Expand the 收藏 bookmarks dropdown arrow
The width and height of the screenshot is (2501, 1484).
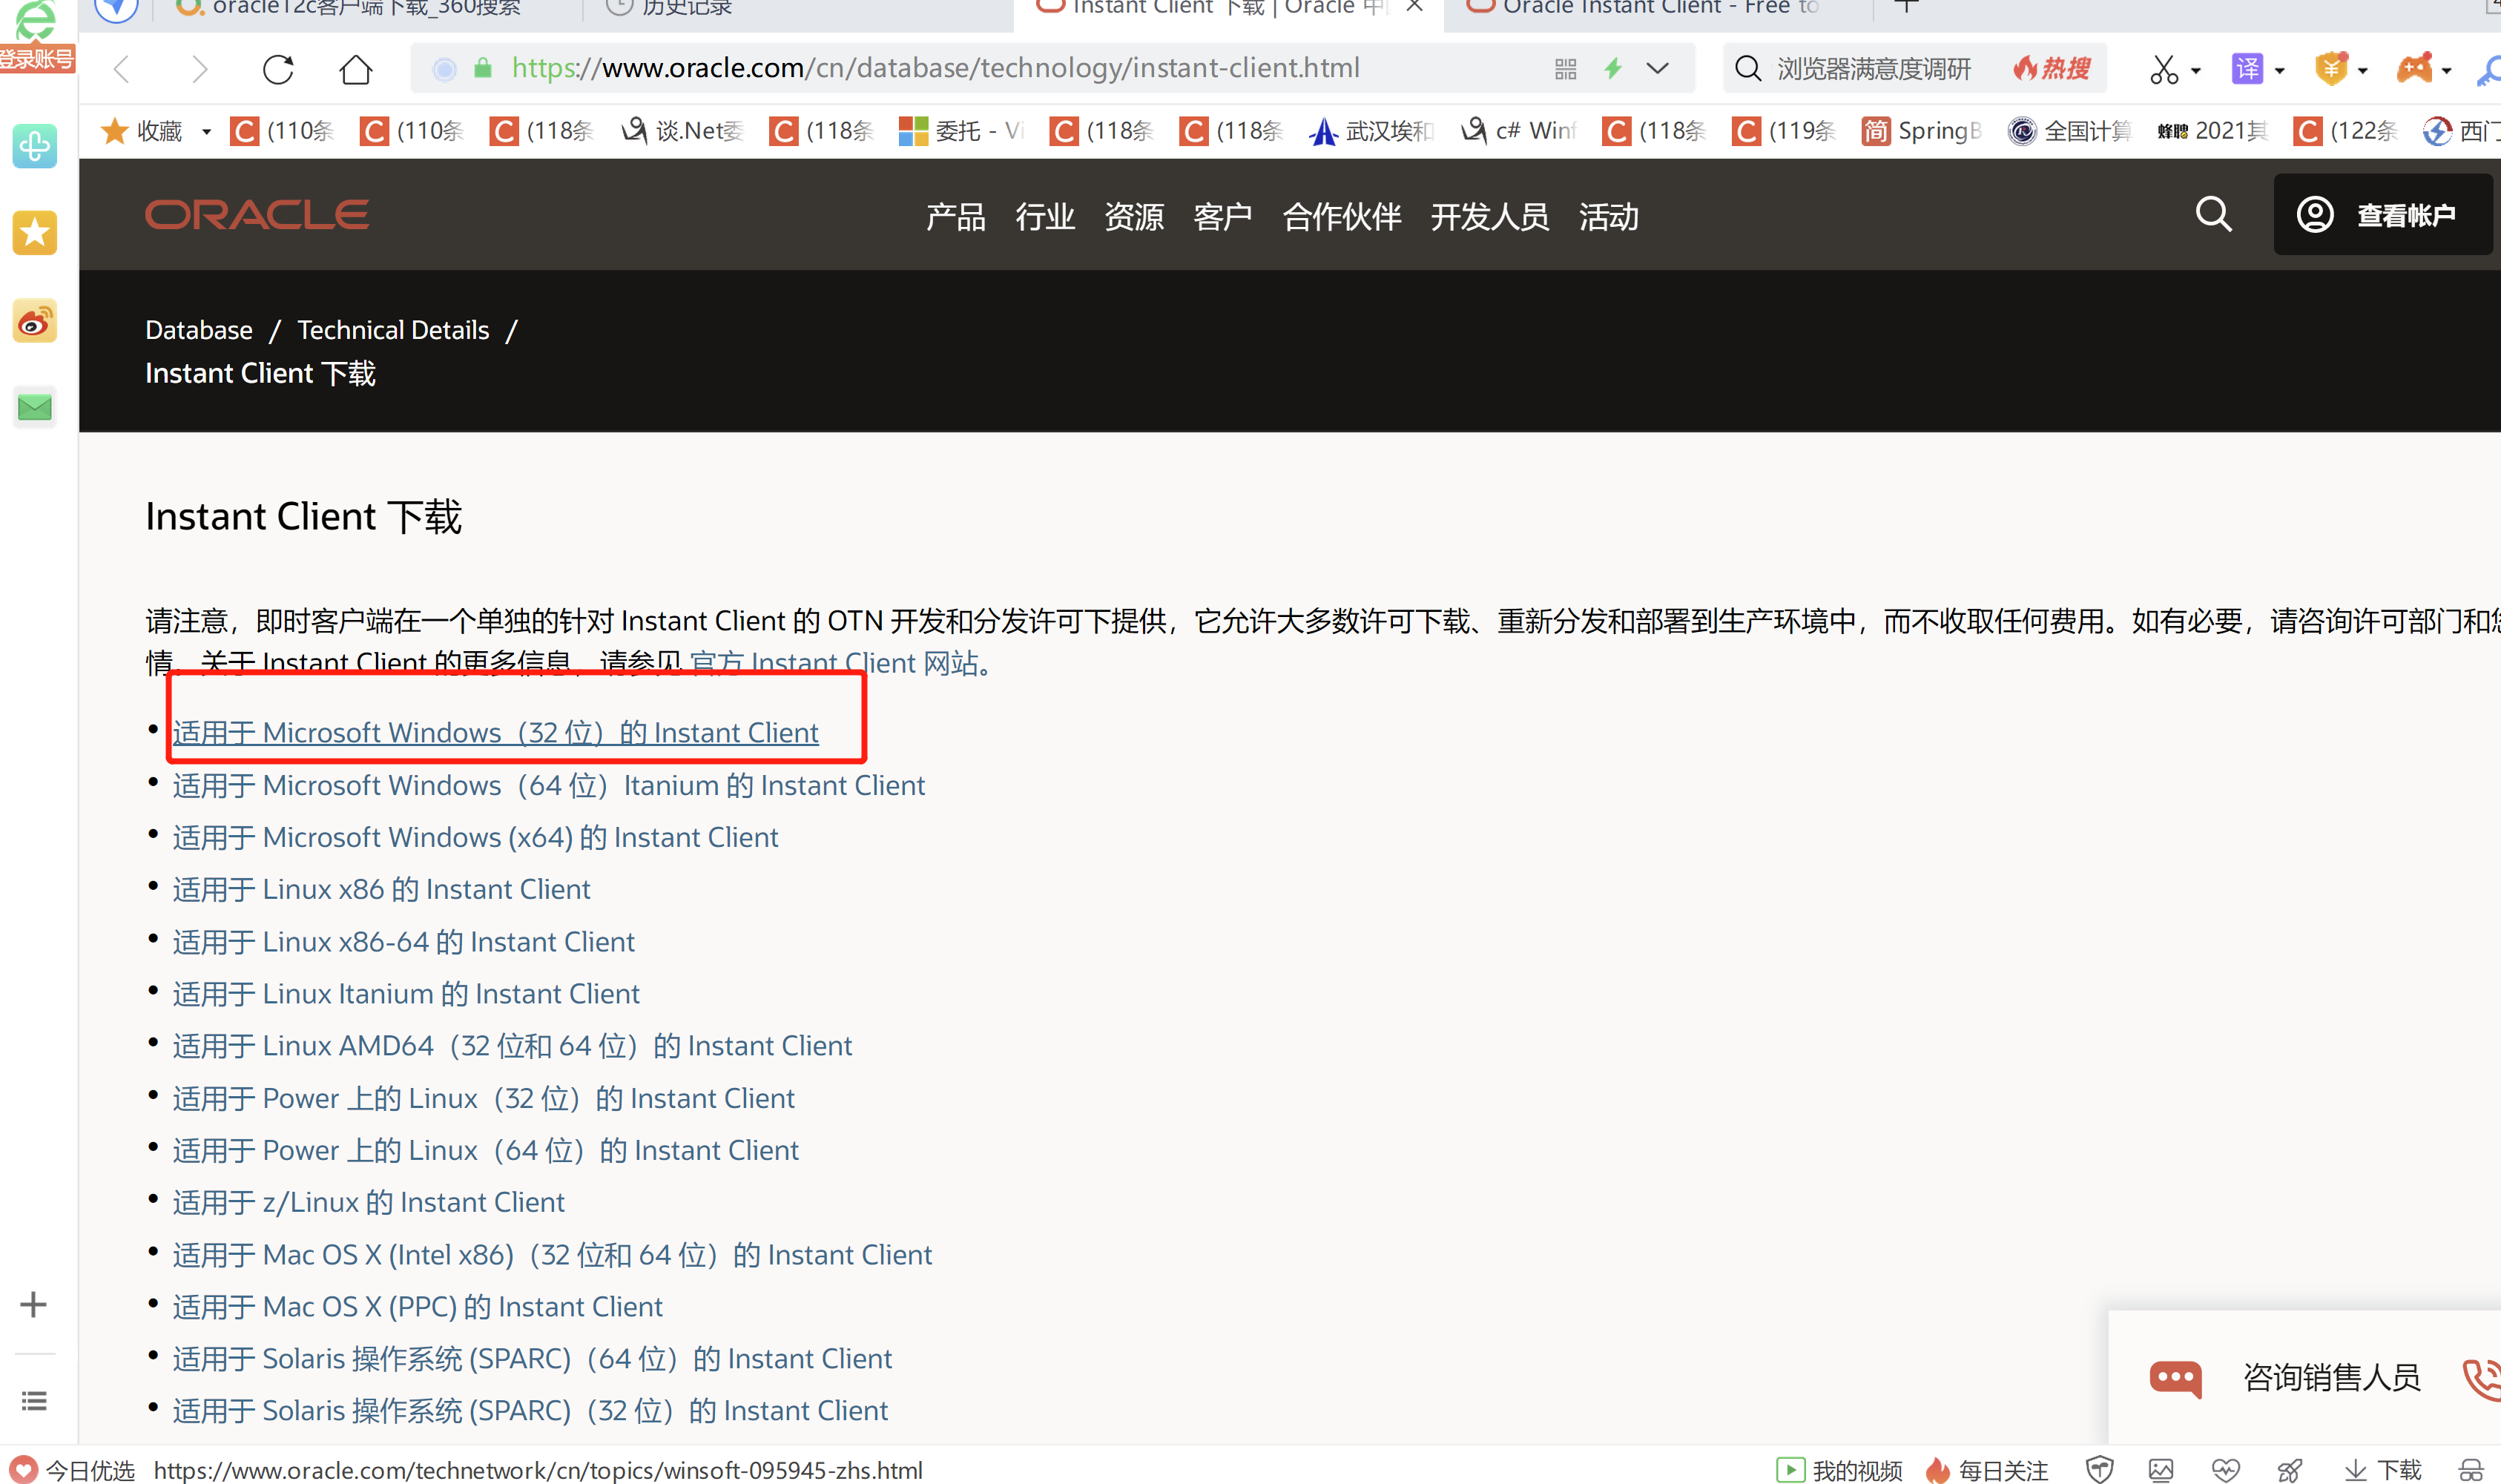click(x=206, y=131)
